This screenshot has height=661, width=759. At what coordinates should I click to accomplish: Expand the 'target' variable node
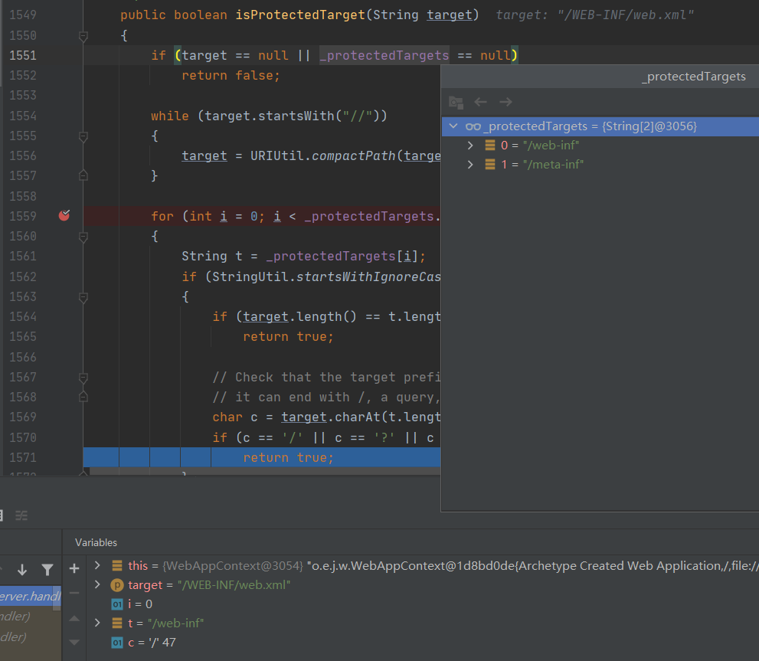(x=97, y=584)
